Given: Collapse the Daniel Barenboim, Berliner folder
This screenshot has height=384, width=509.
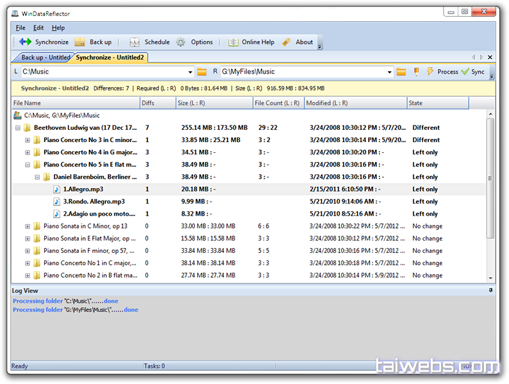Looking at the screenshot, I should point(37,177).
